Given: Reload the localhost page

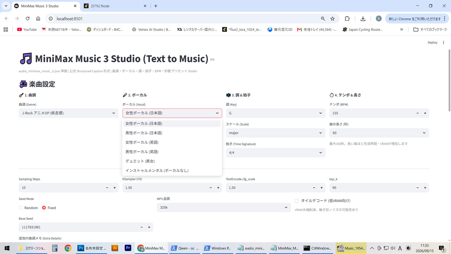Looking at the screenshot, I should (x=27, y=19).
